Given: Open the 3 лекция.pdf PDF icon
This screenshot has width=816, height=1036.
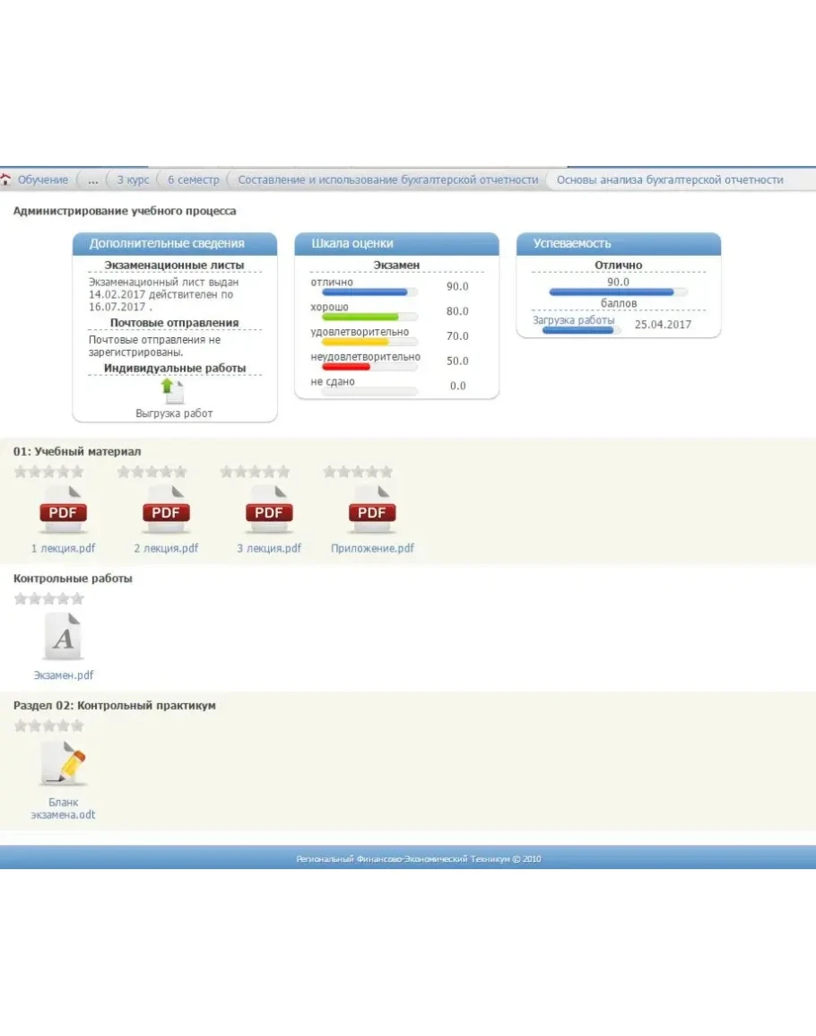Looking at the screenshot, I should tap(269, 509).
